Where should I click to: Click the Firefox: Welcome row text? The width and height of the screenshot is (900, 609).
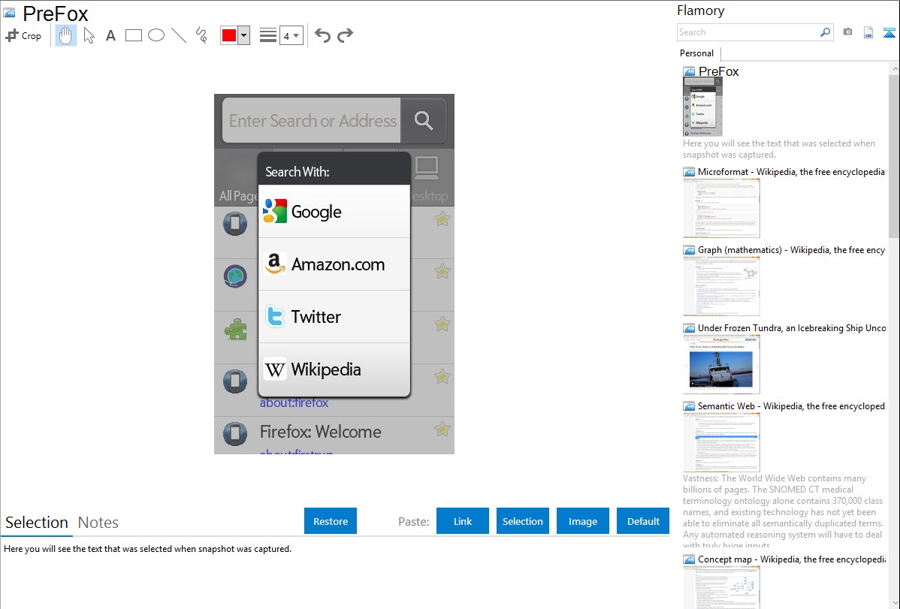(x=320, y=432)
